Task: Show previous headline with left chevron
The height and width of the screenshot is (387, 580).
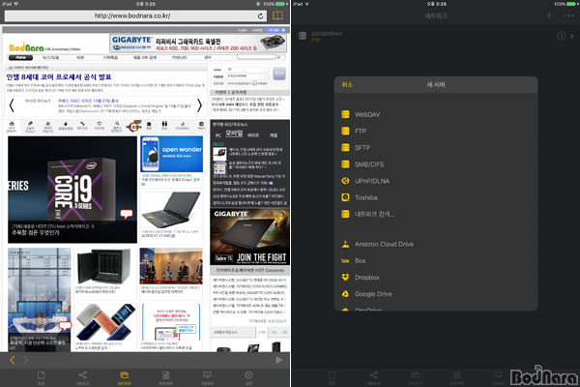Action: point(12,105)
